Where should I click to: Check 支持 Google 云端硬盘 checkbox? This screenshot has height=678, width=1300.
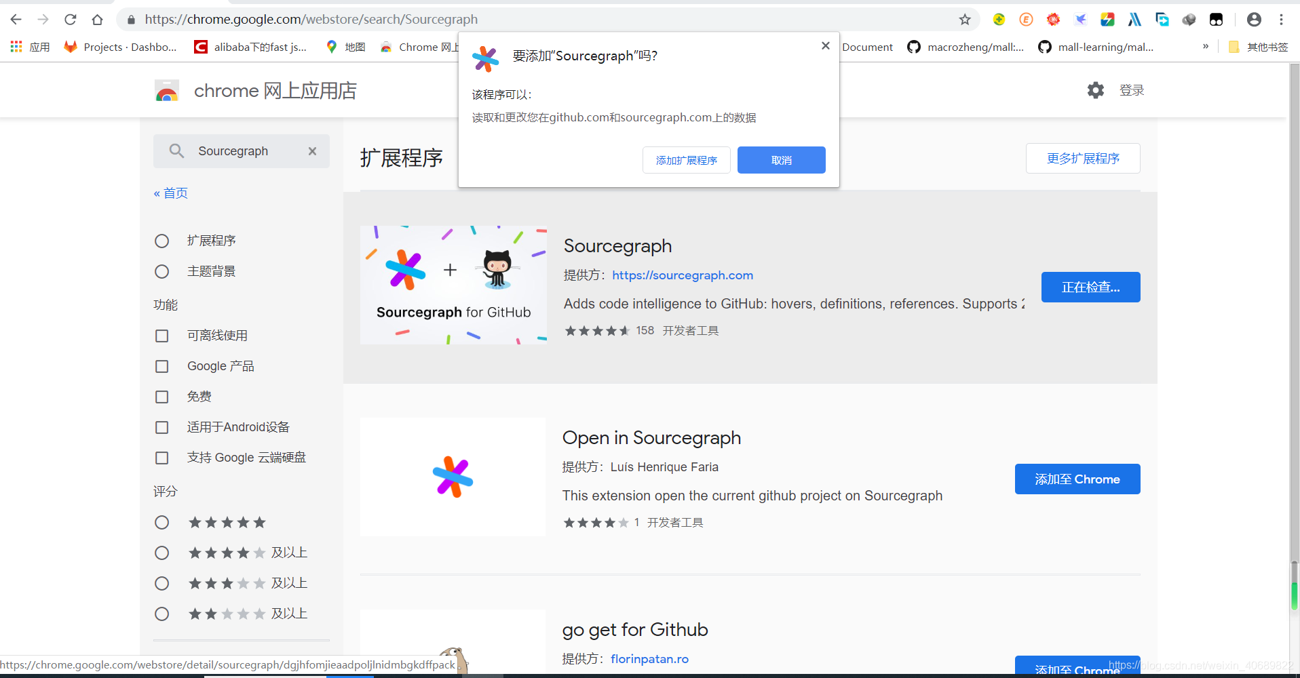pyautogui.click(x=161, y=458)
